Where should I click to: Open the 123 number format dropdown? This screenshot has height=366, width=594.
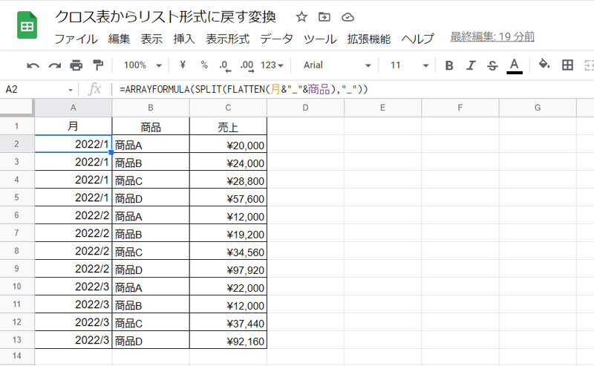tap(272, 65)
